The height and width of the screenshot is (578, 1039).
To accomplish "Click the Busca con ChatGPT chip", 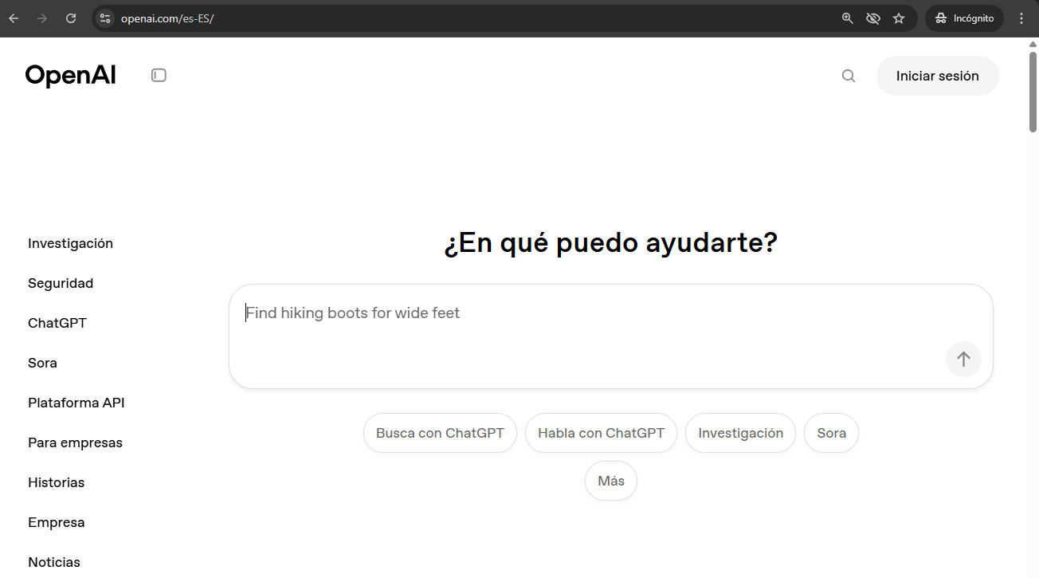I will 440,433.
